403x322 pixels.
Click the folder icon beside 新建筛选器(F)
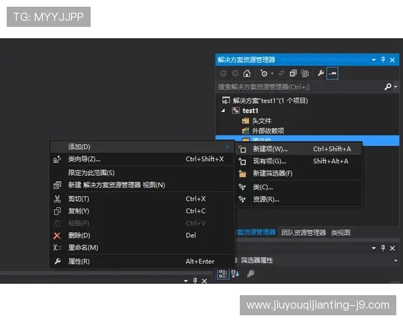coord(242,174)
